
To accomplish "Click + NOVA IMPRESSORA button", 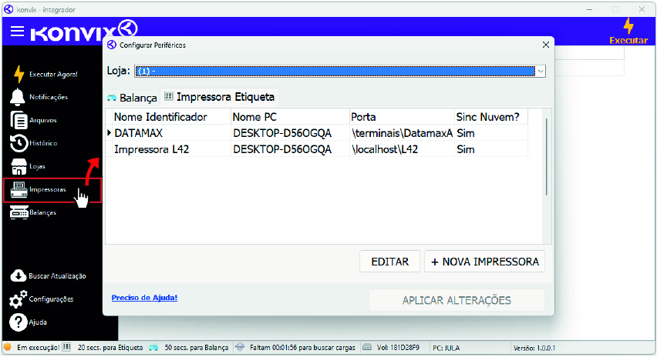I will tap(485, 262).
